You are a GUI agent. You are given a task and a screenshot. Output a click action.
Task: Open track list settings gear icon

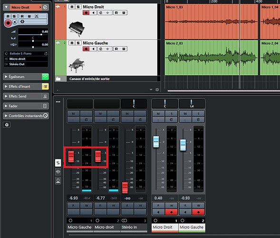pos(157,89)
